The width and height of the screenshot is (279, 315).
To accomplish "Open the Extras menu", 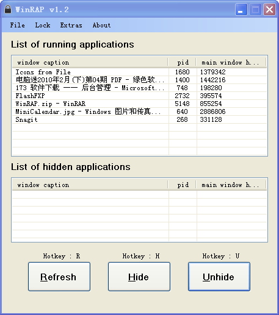I will coord(71,25).
